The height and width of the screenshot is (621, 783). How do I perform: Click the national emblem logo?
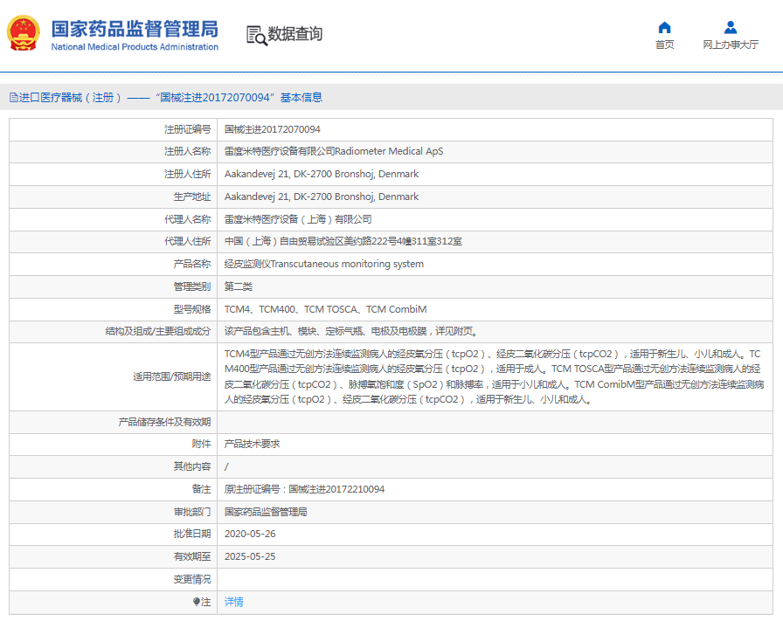23,34
